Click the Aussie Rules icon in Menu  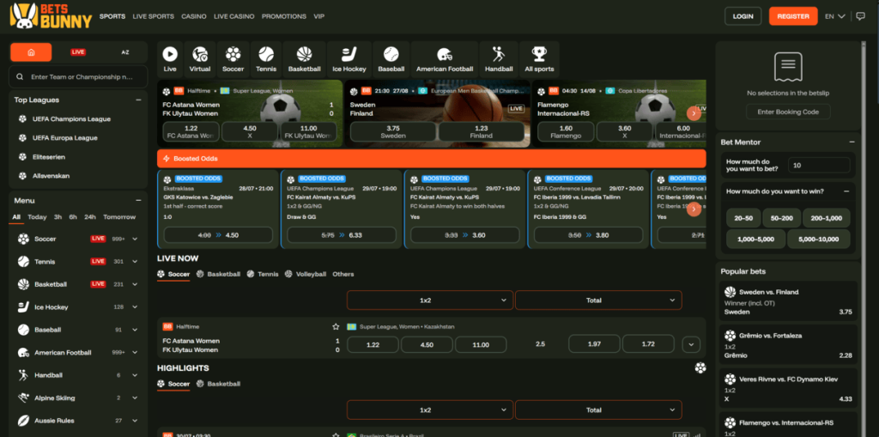coord(23,420)
